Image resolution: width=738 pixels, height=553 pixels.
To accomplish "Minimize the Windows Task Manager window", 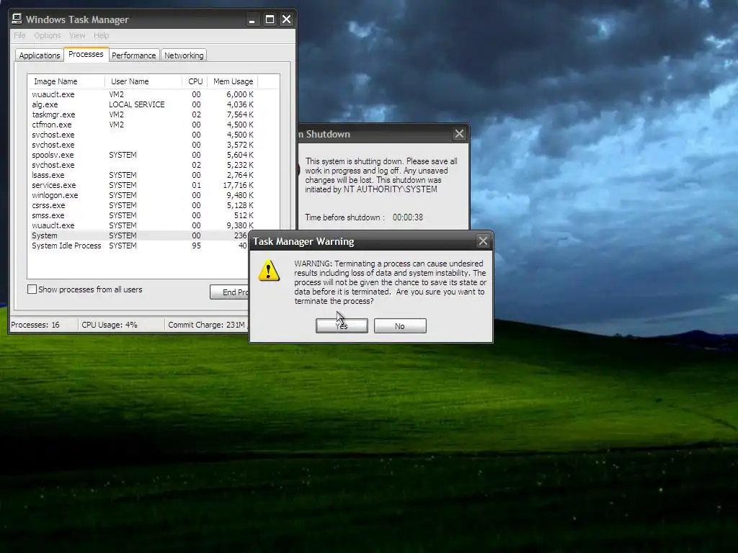I will (x=252, y=19).
